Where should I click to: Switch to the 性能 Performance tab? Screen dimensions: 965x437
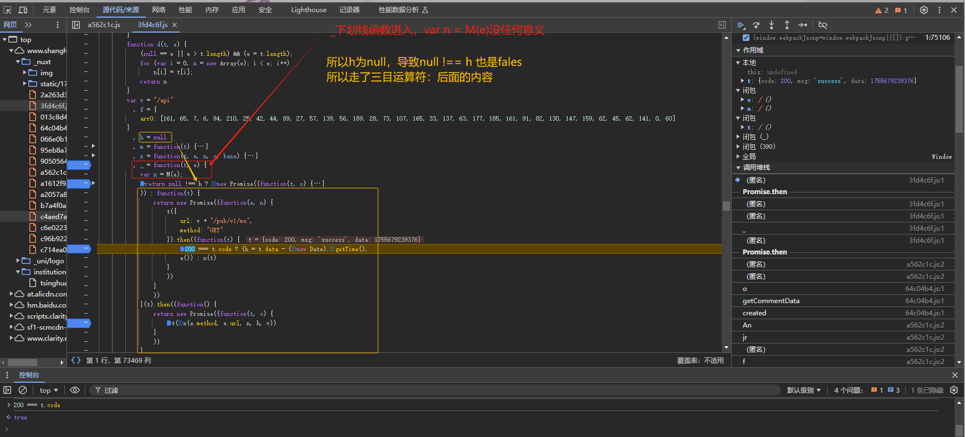click(x=186, y=10)
